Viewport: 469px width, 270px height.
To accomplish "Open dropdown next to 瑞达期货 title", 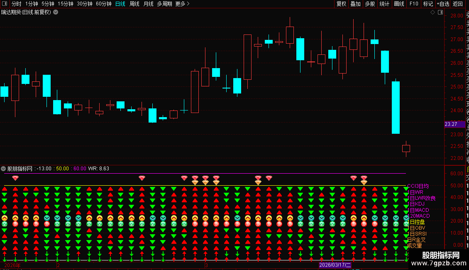I will pos(56,12).
